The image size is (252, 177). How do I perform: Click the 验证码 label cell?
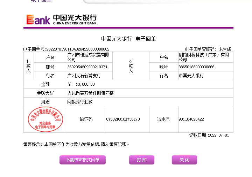pos(86,119)
